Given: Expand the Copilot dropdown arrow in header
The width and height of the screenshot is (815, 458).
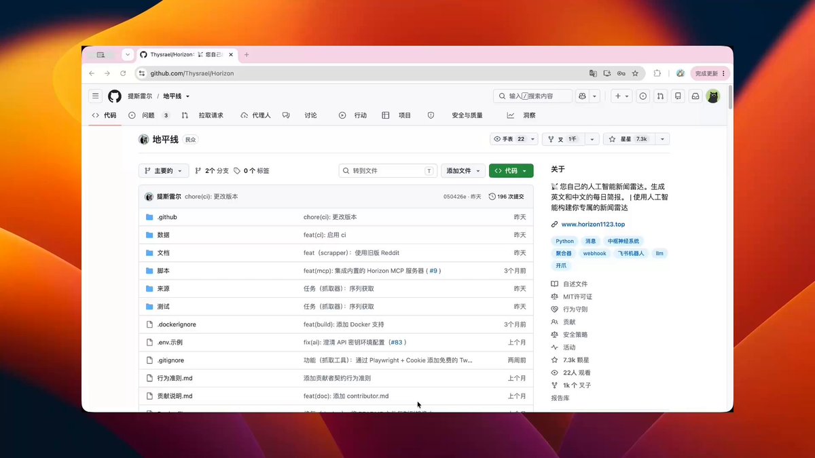Looking at the screenshot, I should point(594,96).
